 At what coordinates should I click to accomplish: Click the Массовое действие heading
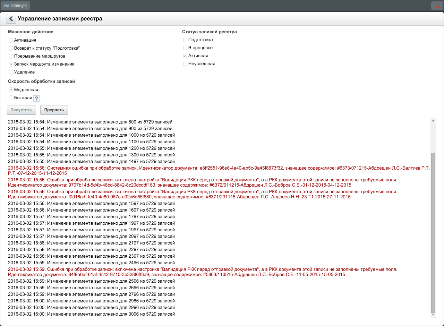click(31, 32)
